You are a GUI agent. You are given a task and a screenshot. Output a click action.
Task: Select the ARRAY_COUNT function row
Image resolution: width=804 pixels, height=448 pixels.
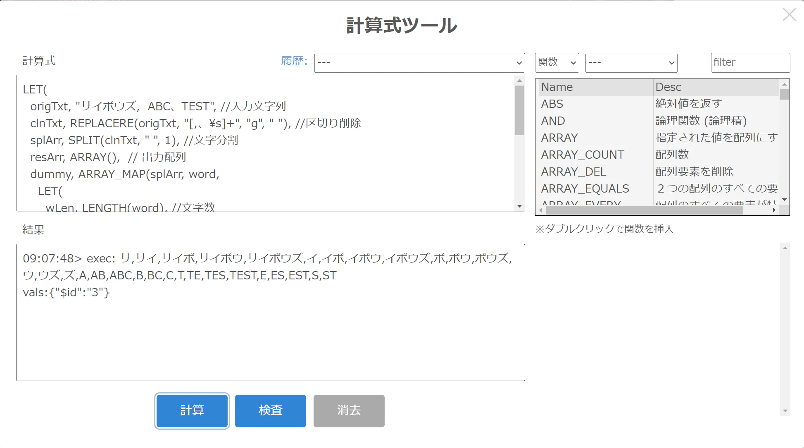point(583,155)
